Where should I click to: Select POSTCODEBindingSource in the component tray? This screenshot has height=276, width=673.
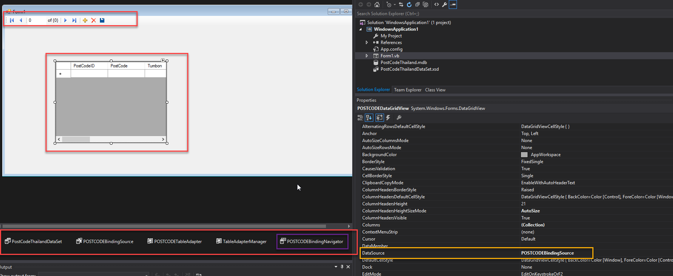pos(105,241)
